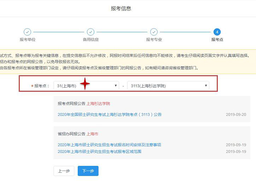This screenshot has height=185, width=256.
Task: Click the 报考单位 step checkmark circle
Action: coord(27,32)
